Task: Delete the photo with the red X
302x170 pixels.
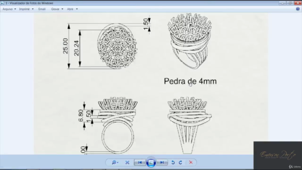Action: point(191,162)
